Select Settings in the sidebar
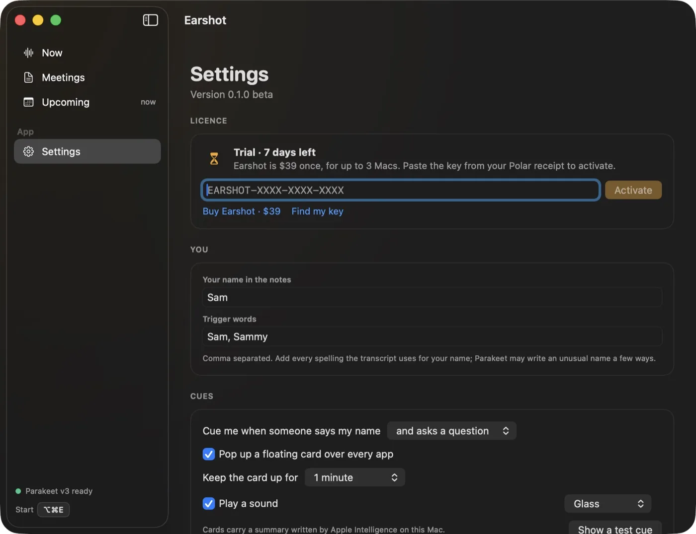 [x=87, y=151]
